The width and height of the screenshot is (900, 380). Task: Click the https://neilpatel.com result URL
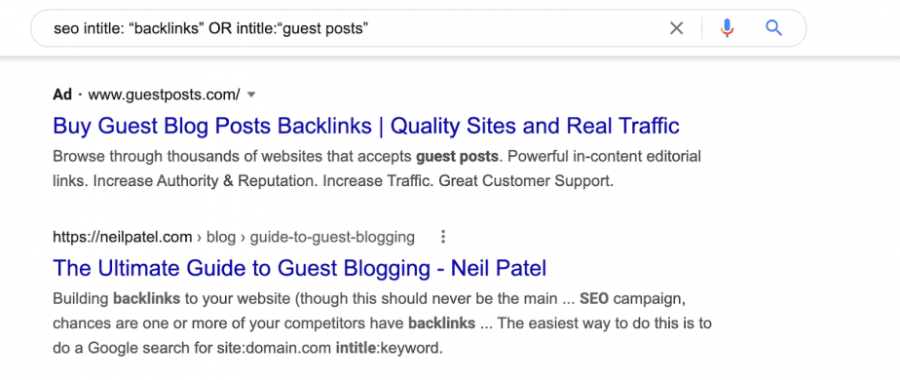pos(123,237)
